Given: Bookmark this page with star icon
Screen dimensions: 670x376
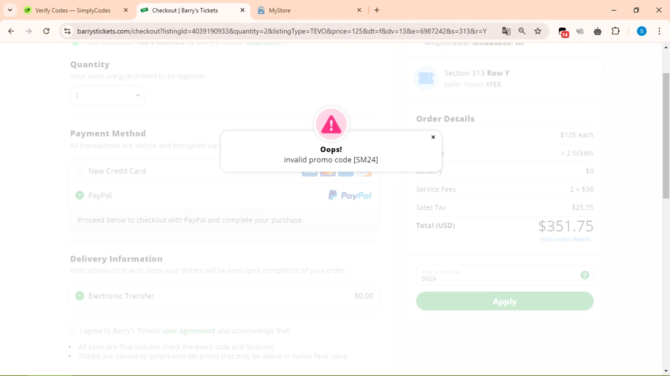Looking at the screenshot, I should pyautogui.click(x=538, y=31).
